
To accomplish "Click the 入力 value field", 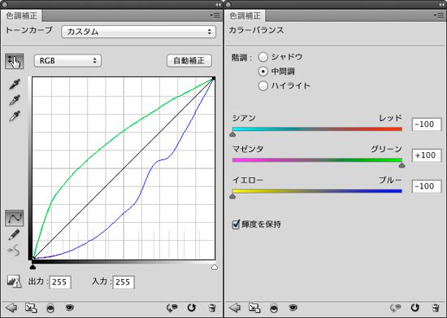I will pyautogui.click(x=124, y=282).
